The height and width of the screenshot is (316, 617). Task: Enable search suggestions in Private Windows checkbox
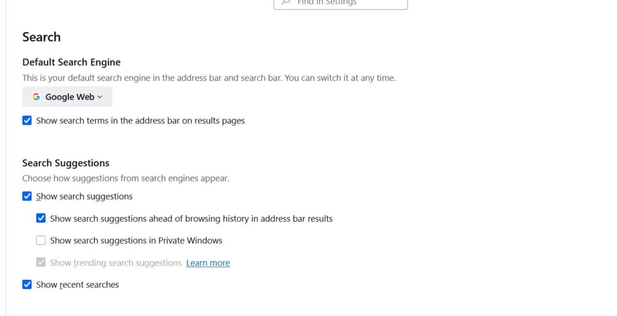click(41, 241)
